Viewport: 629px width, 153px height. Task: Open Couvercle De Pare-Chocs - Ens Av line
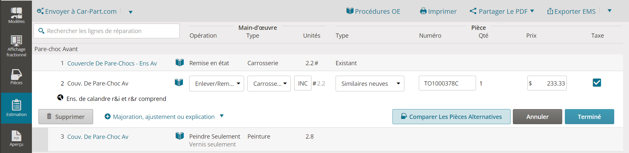112,63
